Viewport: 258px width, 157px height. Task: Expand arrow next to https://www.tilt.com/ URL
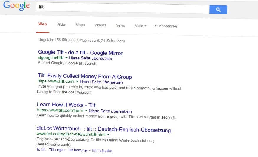click(x=77, y=81)
